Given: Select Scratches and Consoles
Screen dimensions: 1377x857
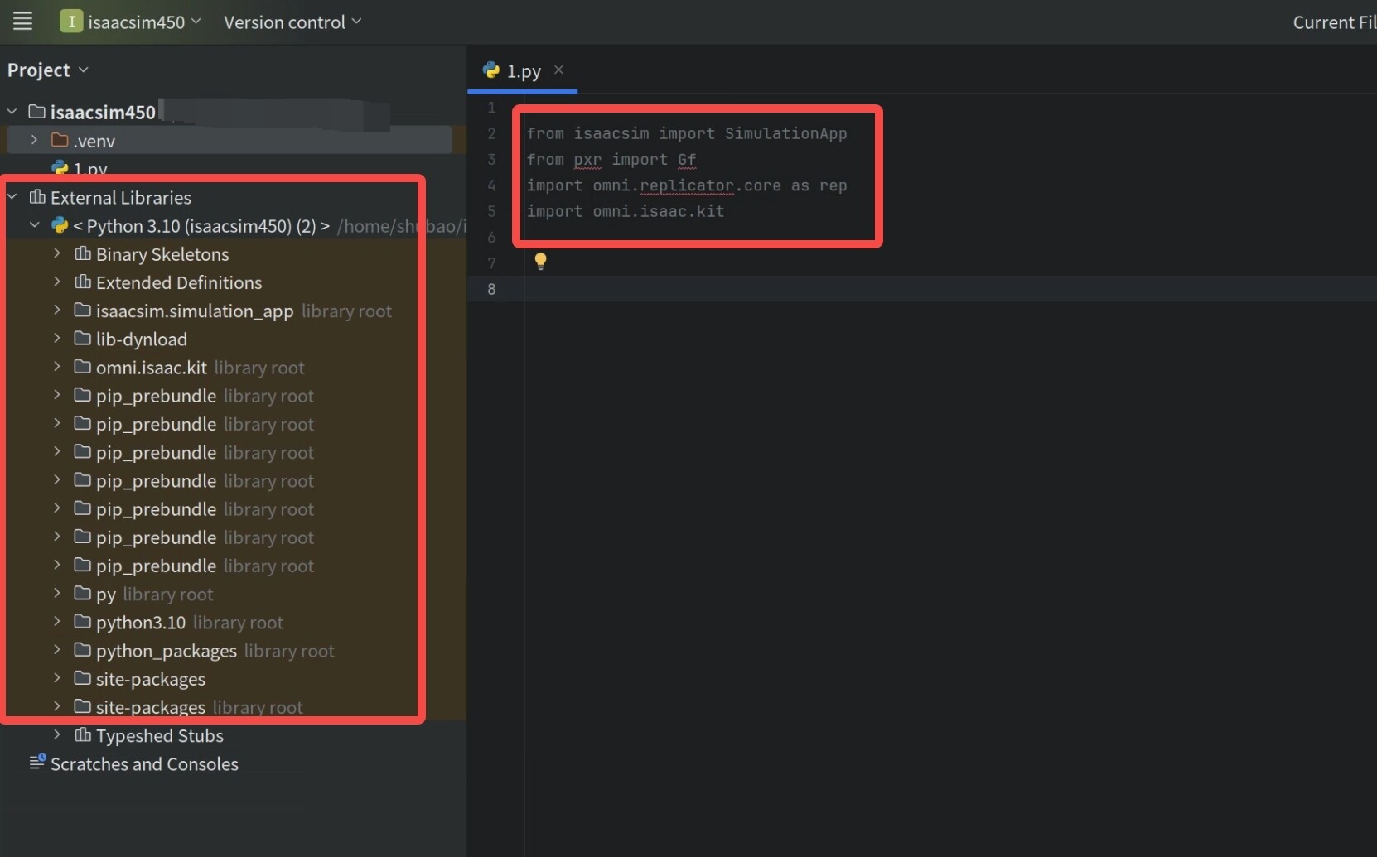Looking at the screenshot, I should (x=144, y=763).
